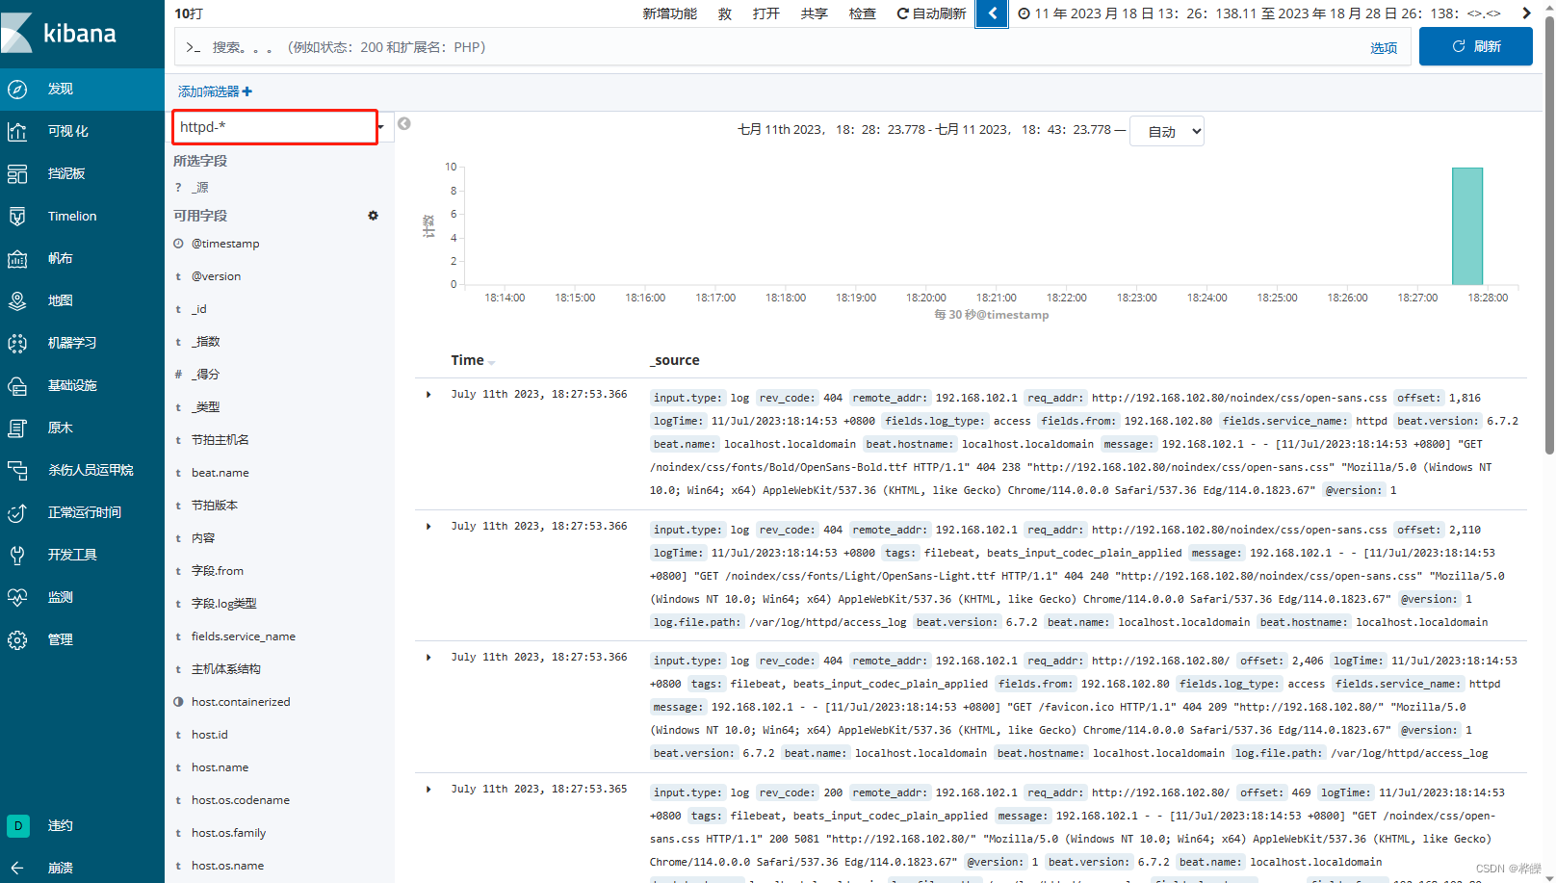Expand the log row with offset 2,406
Viewport: 1556px width, 883px height.
pos(428,657)
